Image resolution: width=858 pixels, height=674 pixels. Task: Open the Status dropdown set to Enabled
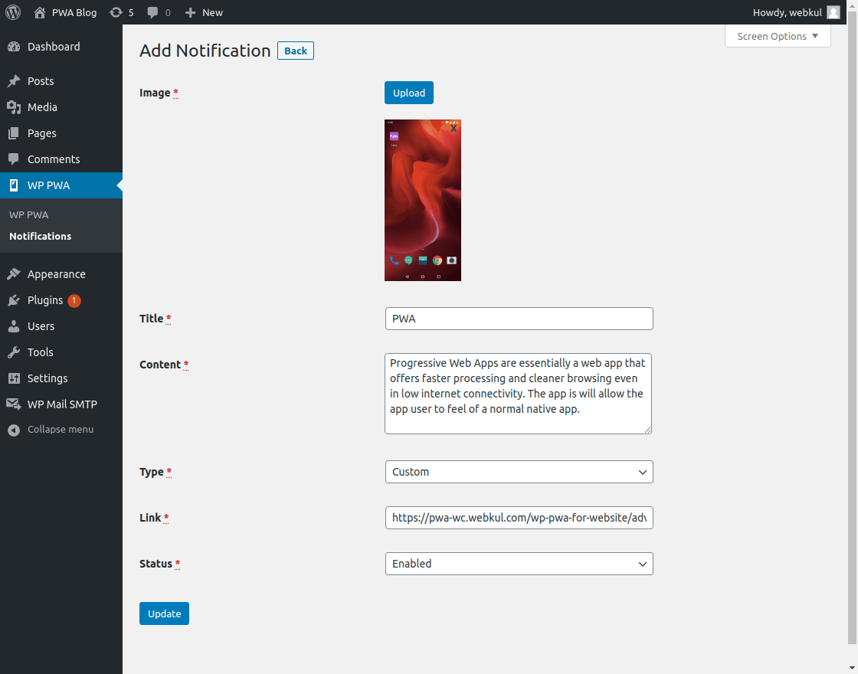coord(519,564)
